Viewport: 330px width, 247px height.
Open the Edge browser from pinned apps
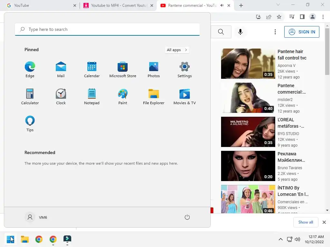[30, 70]
